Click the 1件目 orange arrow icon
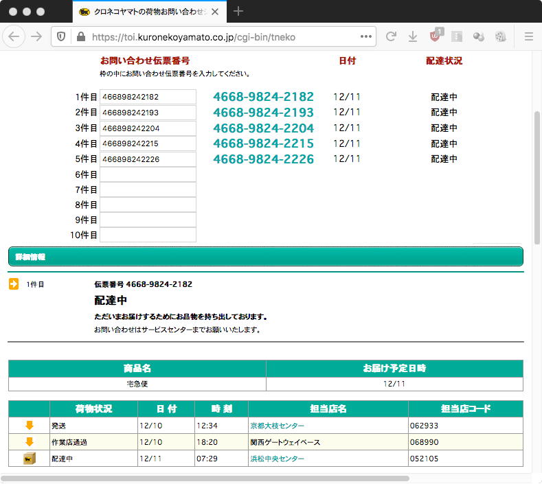The width and height of the screenshot is (542, 484). pyautogui.click(x=14, y=284)
